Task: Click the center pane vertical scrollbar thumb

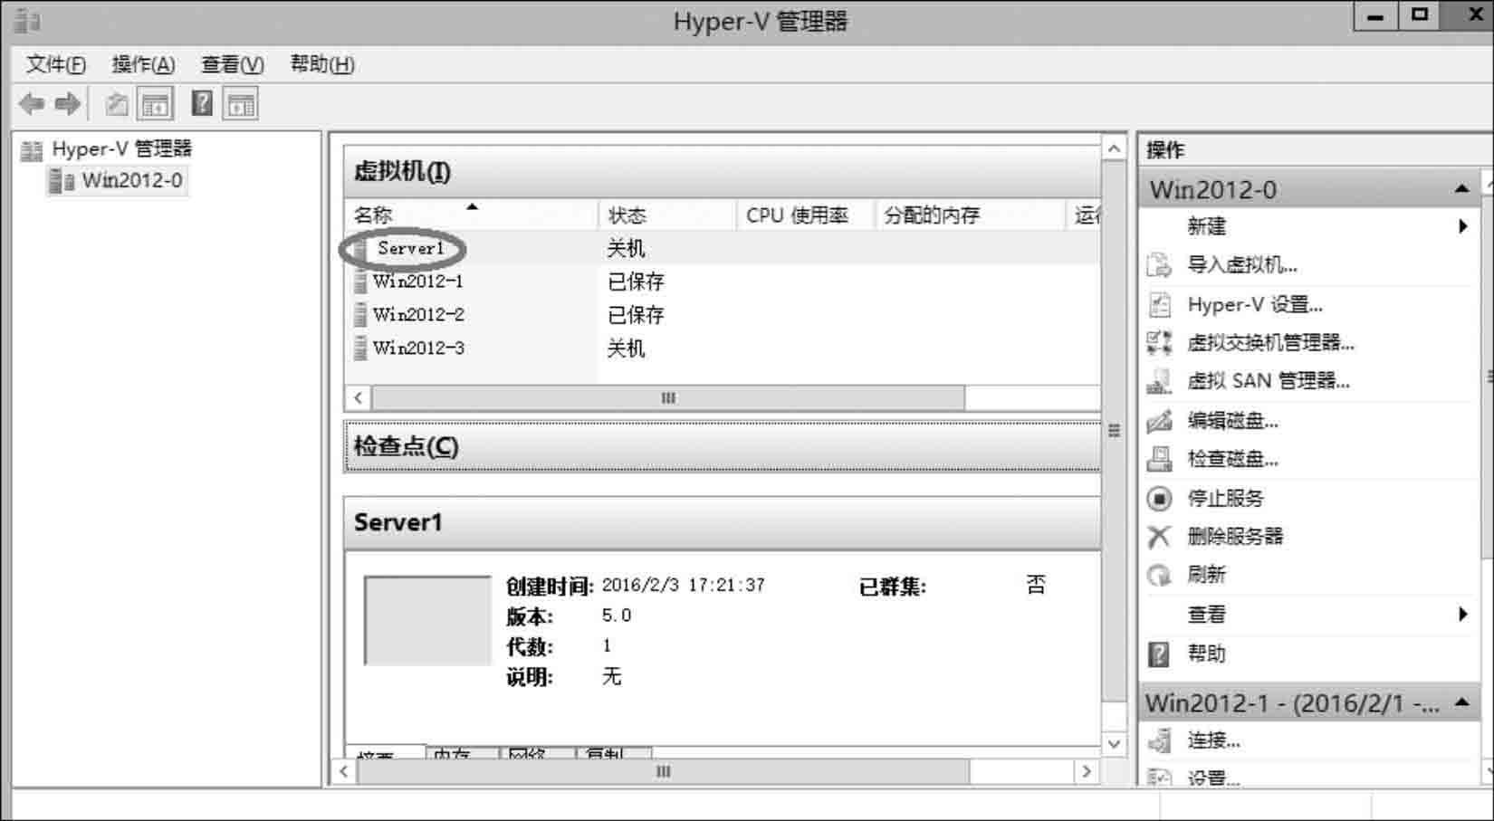Action: tap(1115, 431)
